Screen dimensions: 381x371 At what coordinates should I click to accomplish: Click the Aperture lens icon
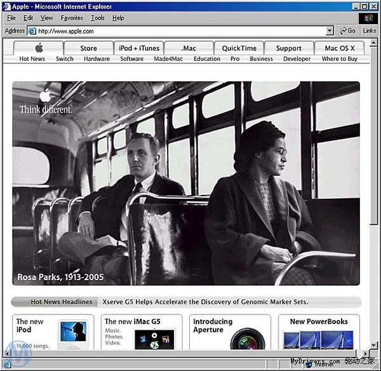click(248, 339)
